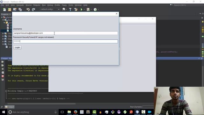
Task: Select the Projects tab
Action: 5,14
